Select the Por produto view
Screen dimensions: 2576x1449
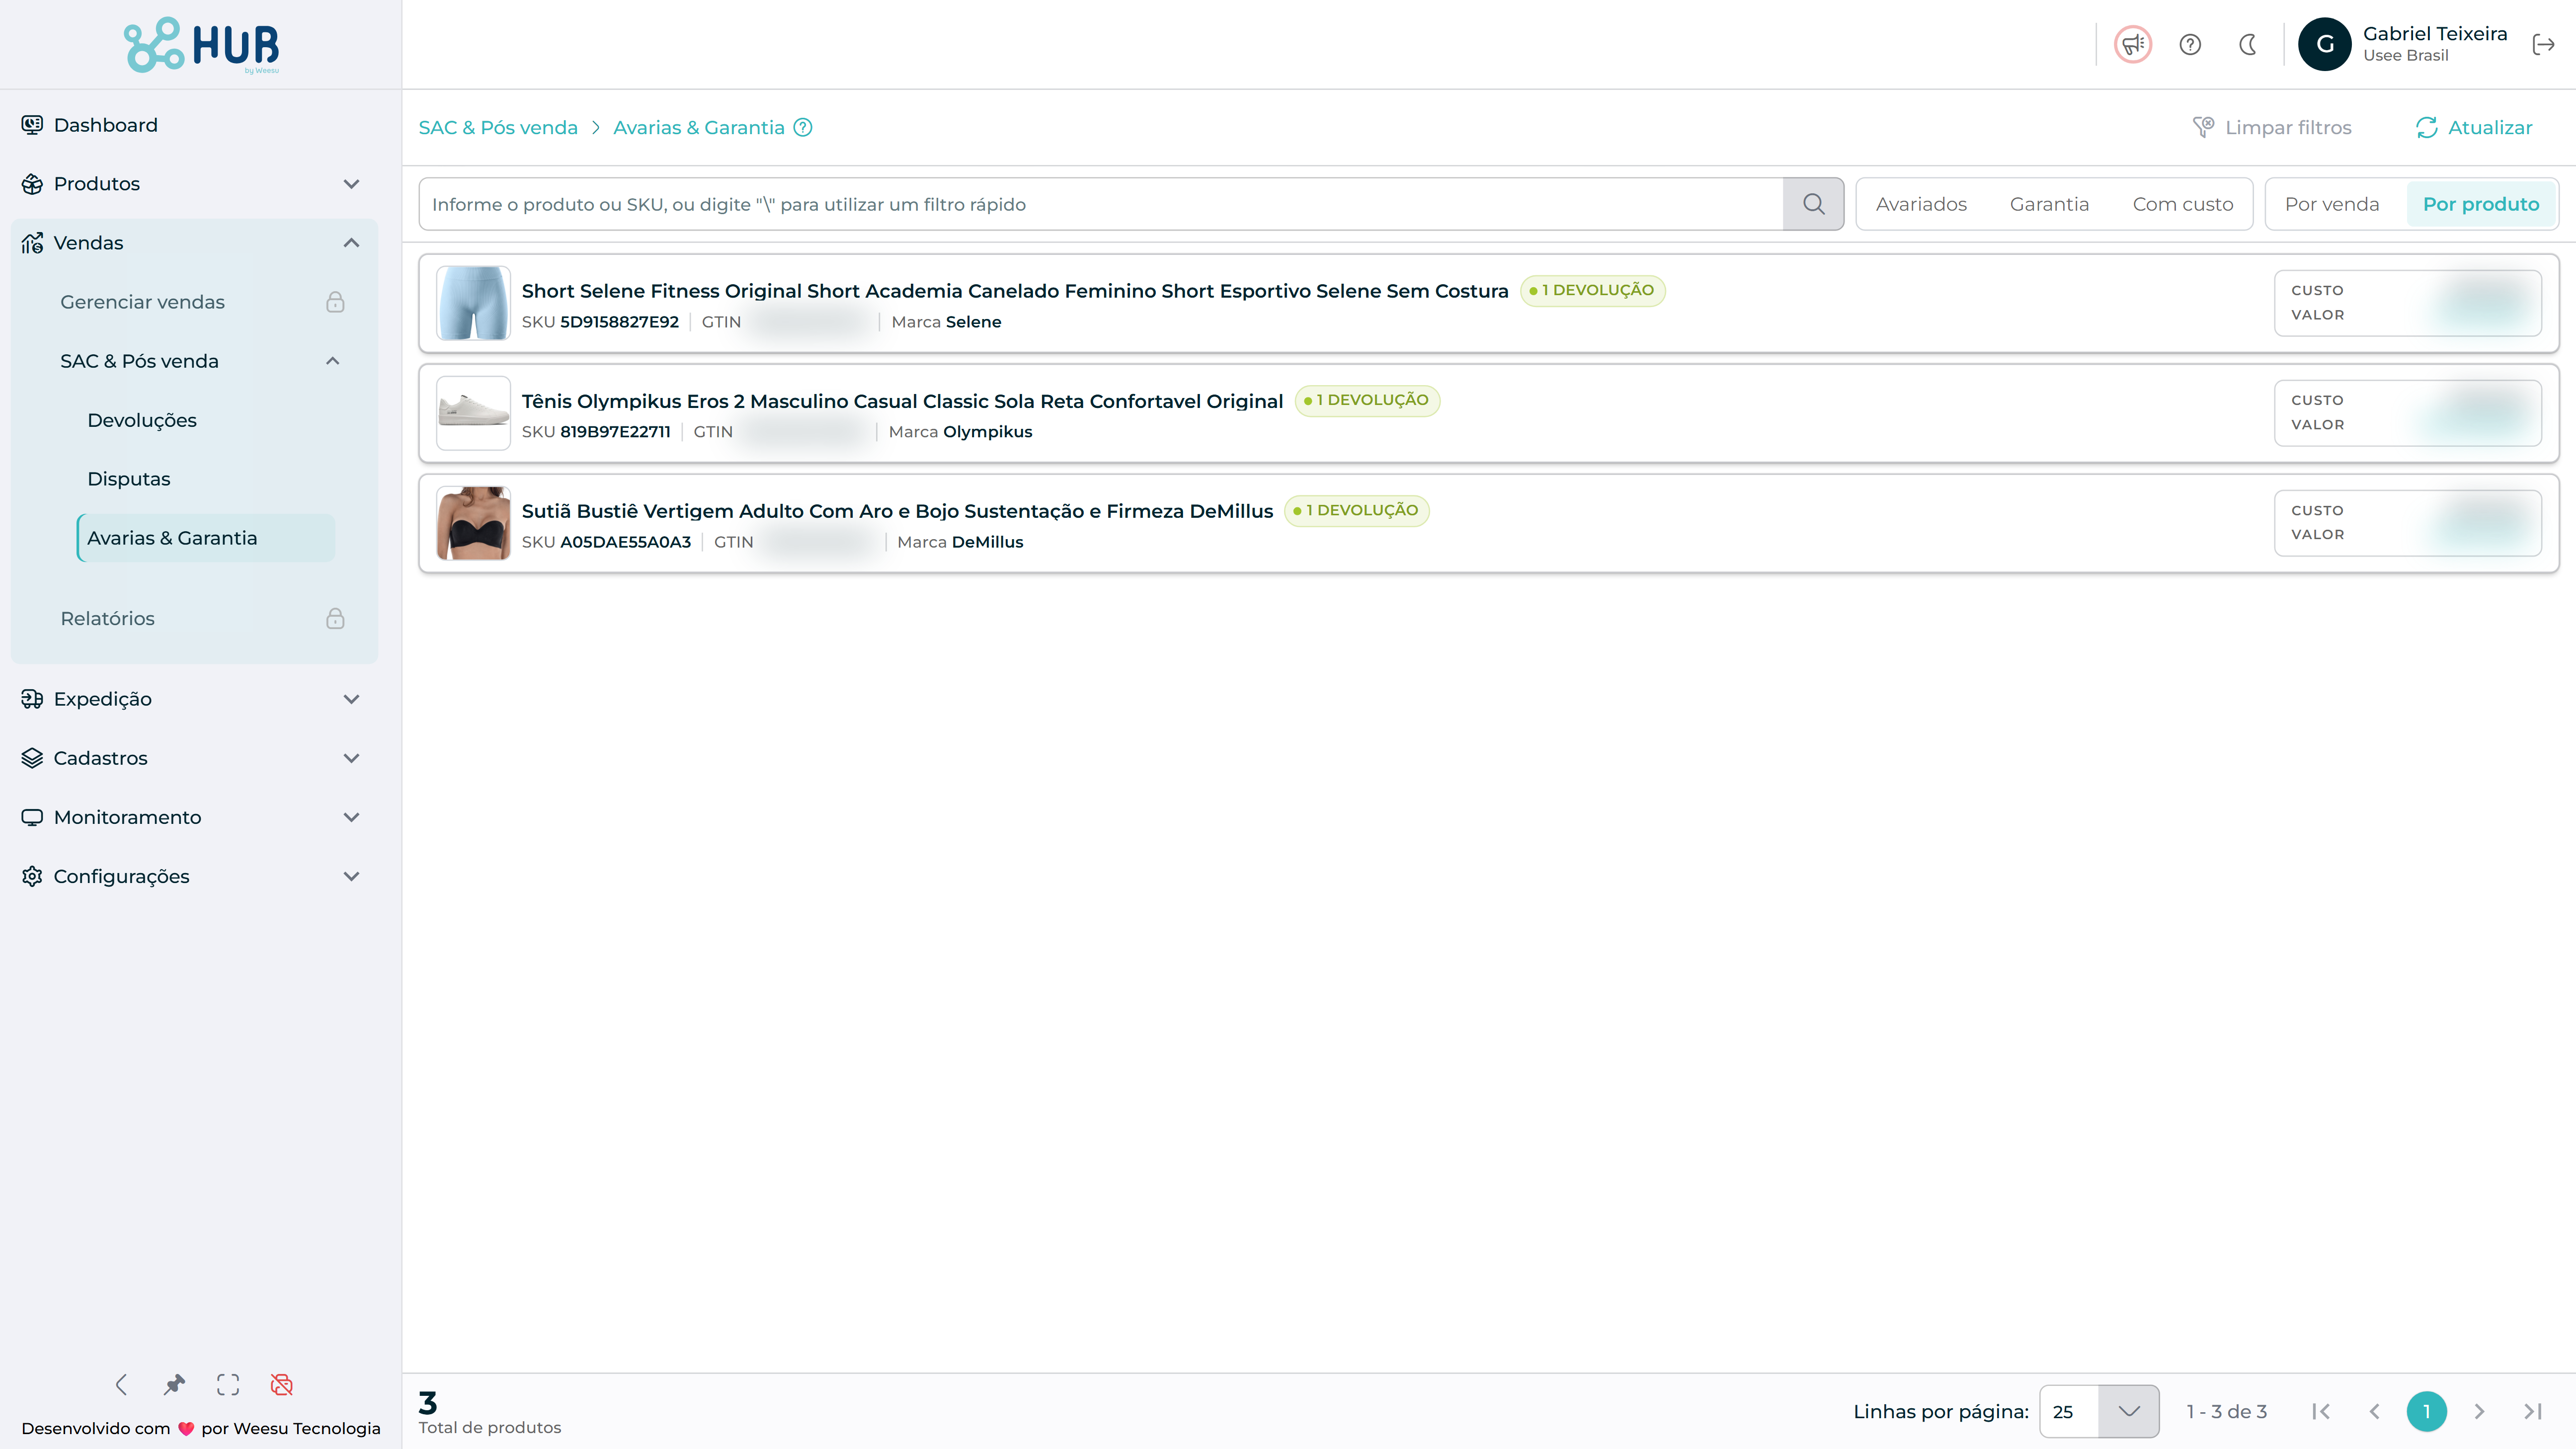[x=2480, y=204]
